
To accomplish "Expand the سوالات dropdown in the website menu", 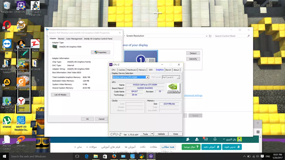I will point(91,147).
